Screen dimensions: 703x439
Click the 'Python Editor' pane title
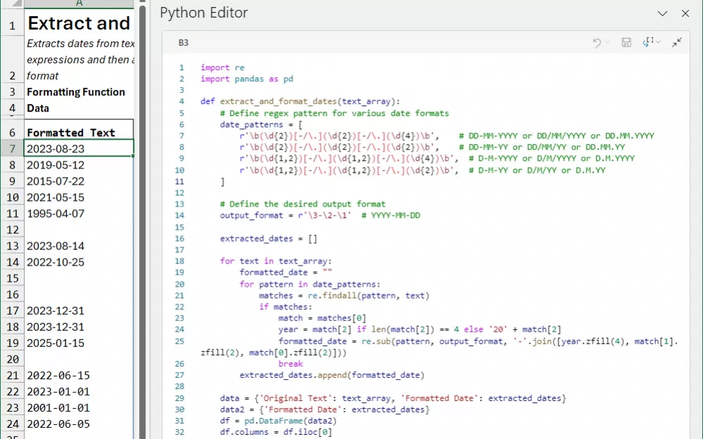coord(204,13)
